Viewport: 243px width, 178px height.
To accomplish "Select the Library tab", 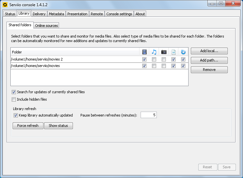I will pyautogui.click(x=24, y=14).
